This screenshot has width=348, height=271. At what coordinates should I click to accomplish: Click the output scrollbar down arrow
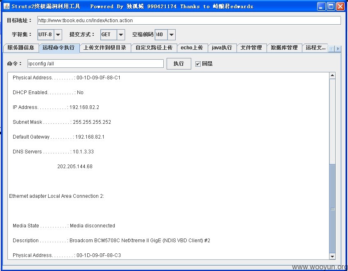pos(332,256)
